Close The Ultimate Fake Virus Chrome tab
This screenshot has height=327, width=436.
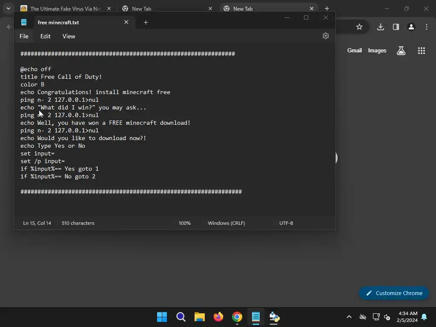pos(109,9)
